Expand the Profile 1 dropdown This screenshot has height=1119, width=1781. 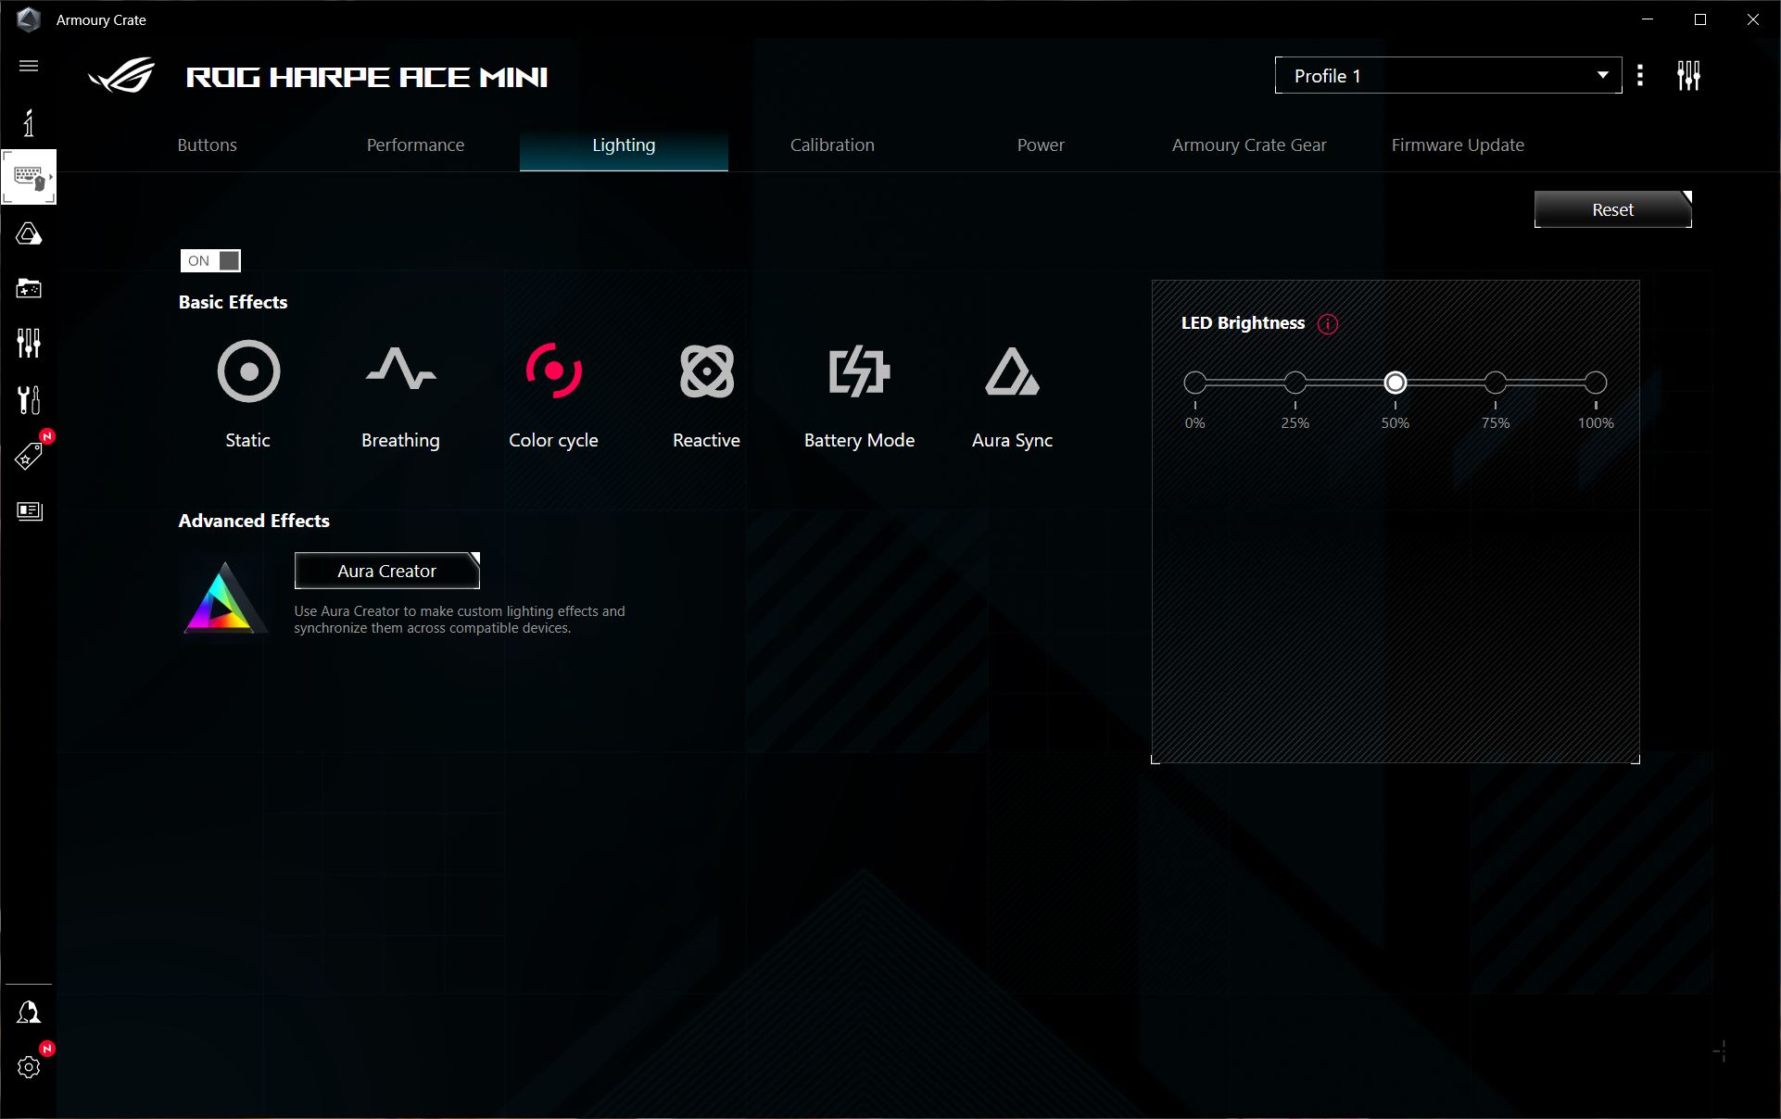pyautogui.click(x=1448, y=75)
